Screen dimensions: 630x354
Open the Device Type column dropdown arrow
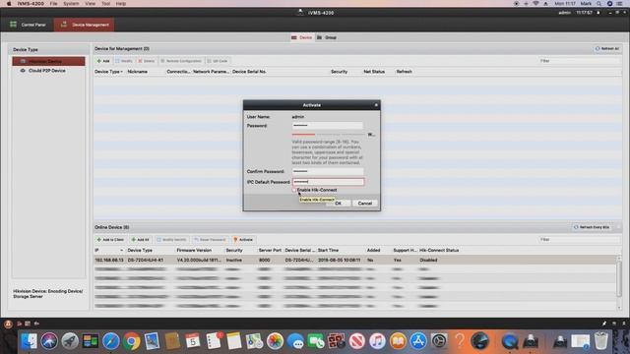click(121, 72)
